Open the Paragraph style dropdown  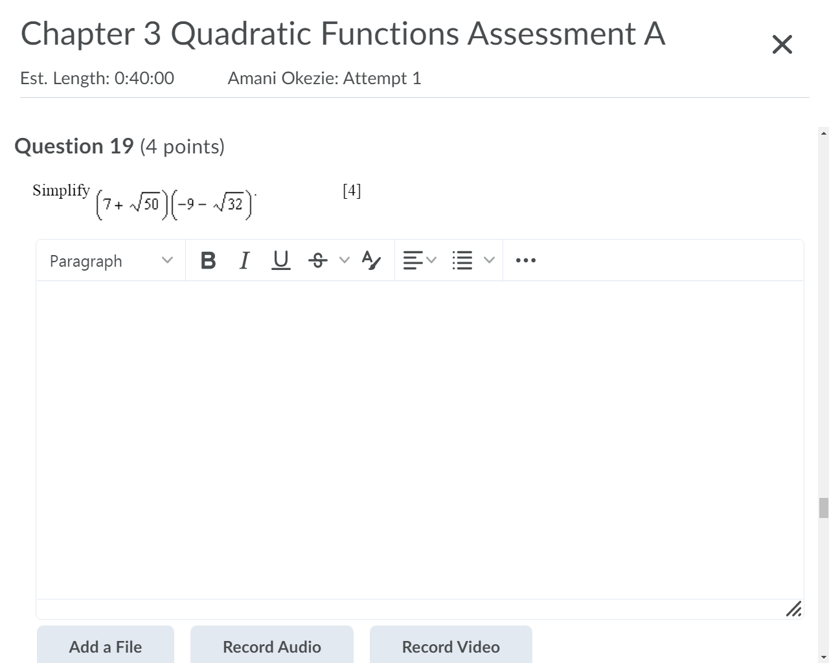110,260
